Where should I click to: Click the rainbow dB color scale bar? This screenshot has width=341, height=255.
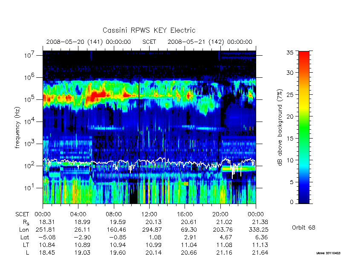click(304, 127)
